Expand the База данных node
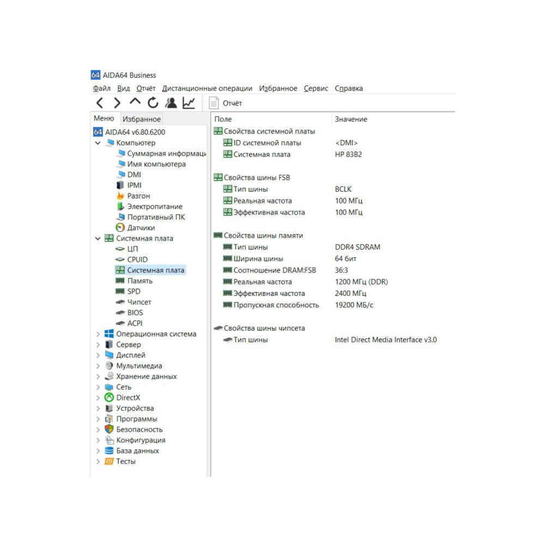The image size is (545, 545). [x=98, y=451]
